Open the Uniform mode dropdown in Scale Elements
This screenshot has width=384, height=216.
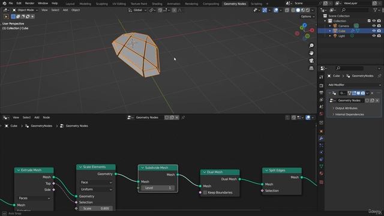point(96,190)
